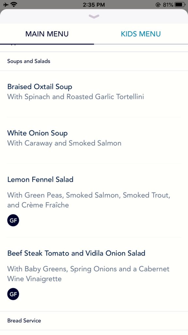
Task: Select the Lemon Fennel Salad title
Action: point(40,180)
